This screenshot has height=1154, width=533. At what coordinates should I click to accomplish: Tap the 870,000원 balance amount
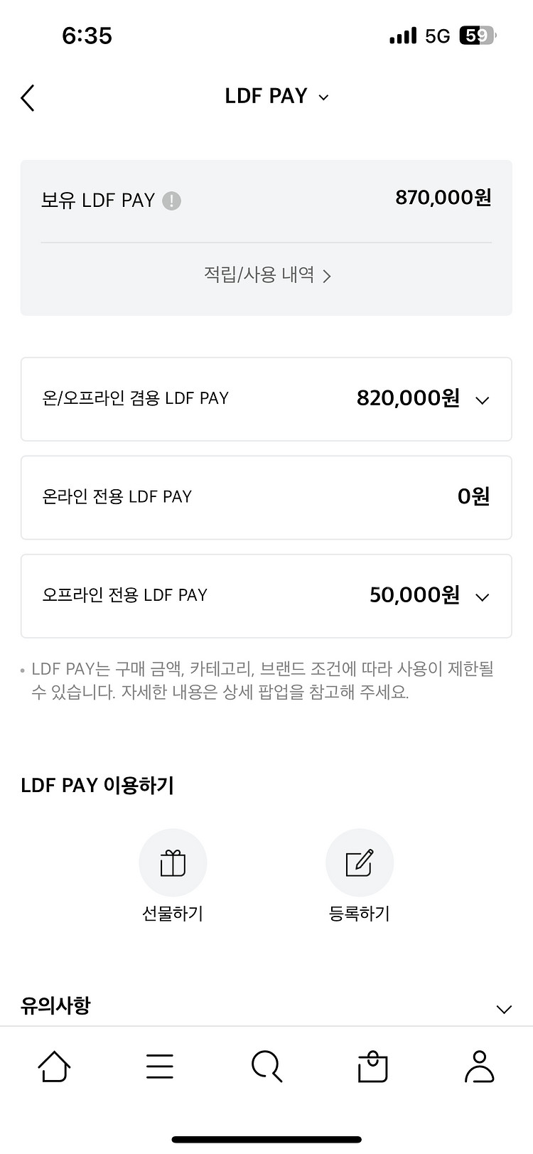[x=443, y=198]
